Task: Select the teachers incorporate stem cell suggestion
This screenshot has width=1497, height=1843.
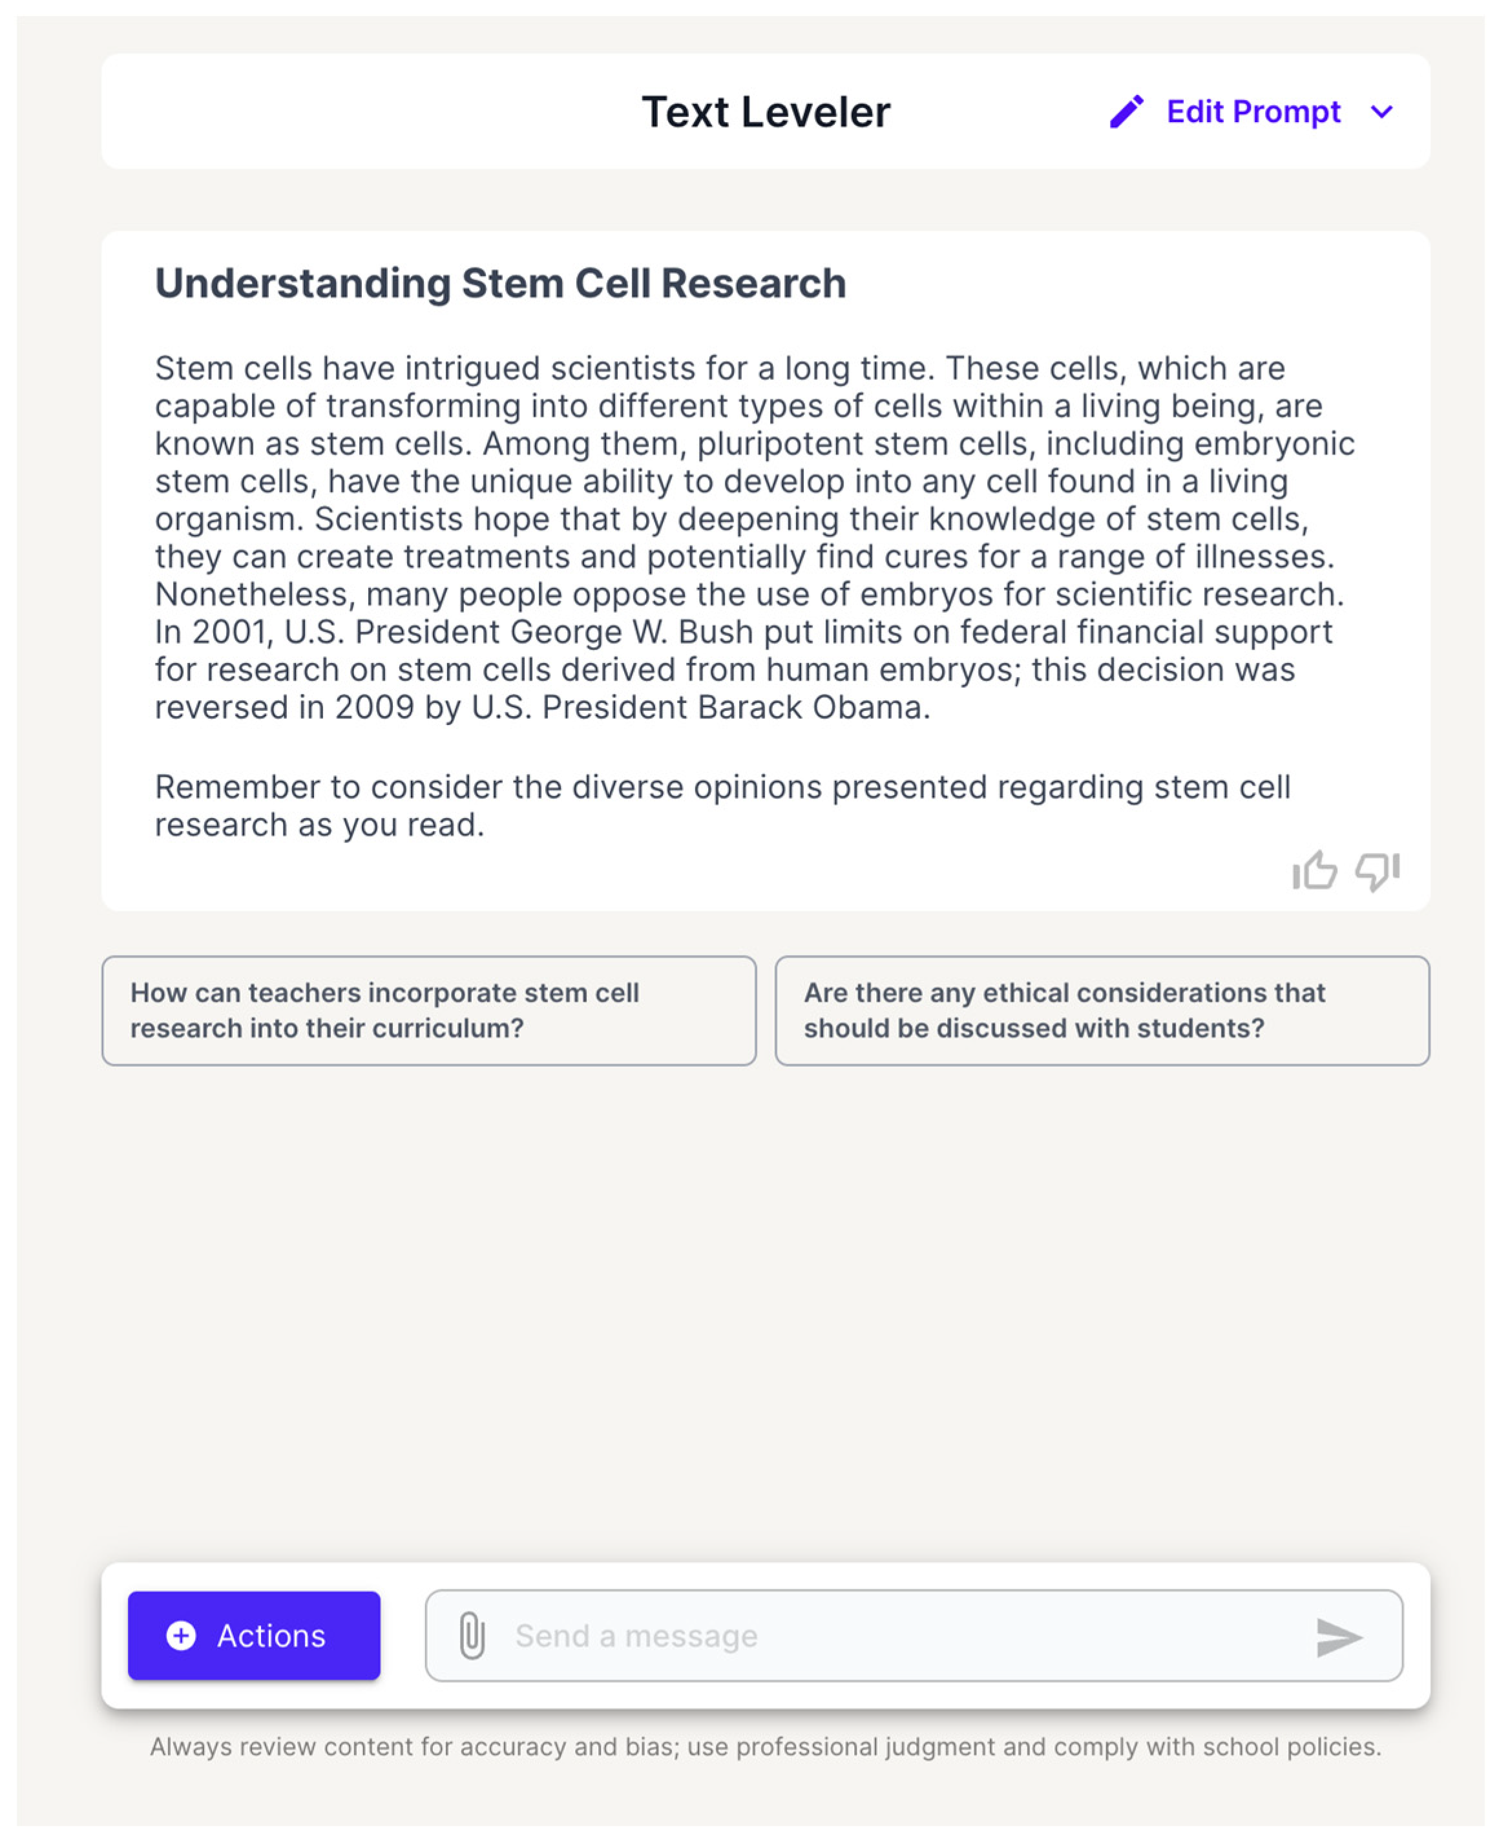Action: (428, 1010)
